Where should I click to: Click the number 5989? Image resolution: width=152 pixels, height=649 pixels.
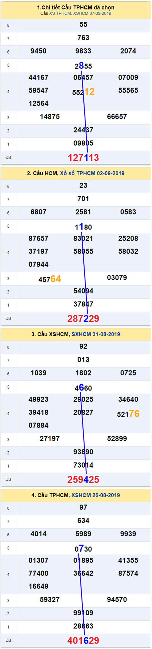pyautogui.click(x=83, y=534)
